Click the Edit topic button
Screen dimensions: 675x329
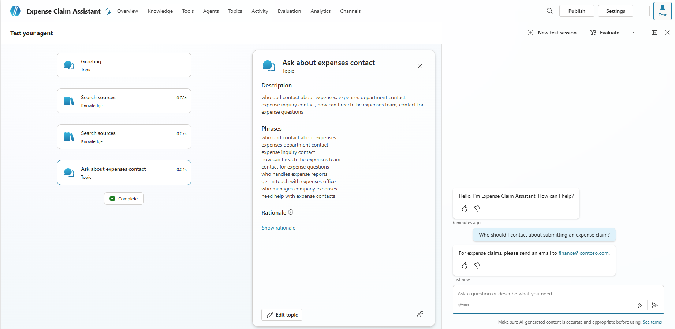click(282, 315)
